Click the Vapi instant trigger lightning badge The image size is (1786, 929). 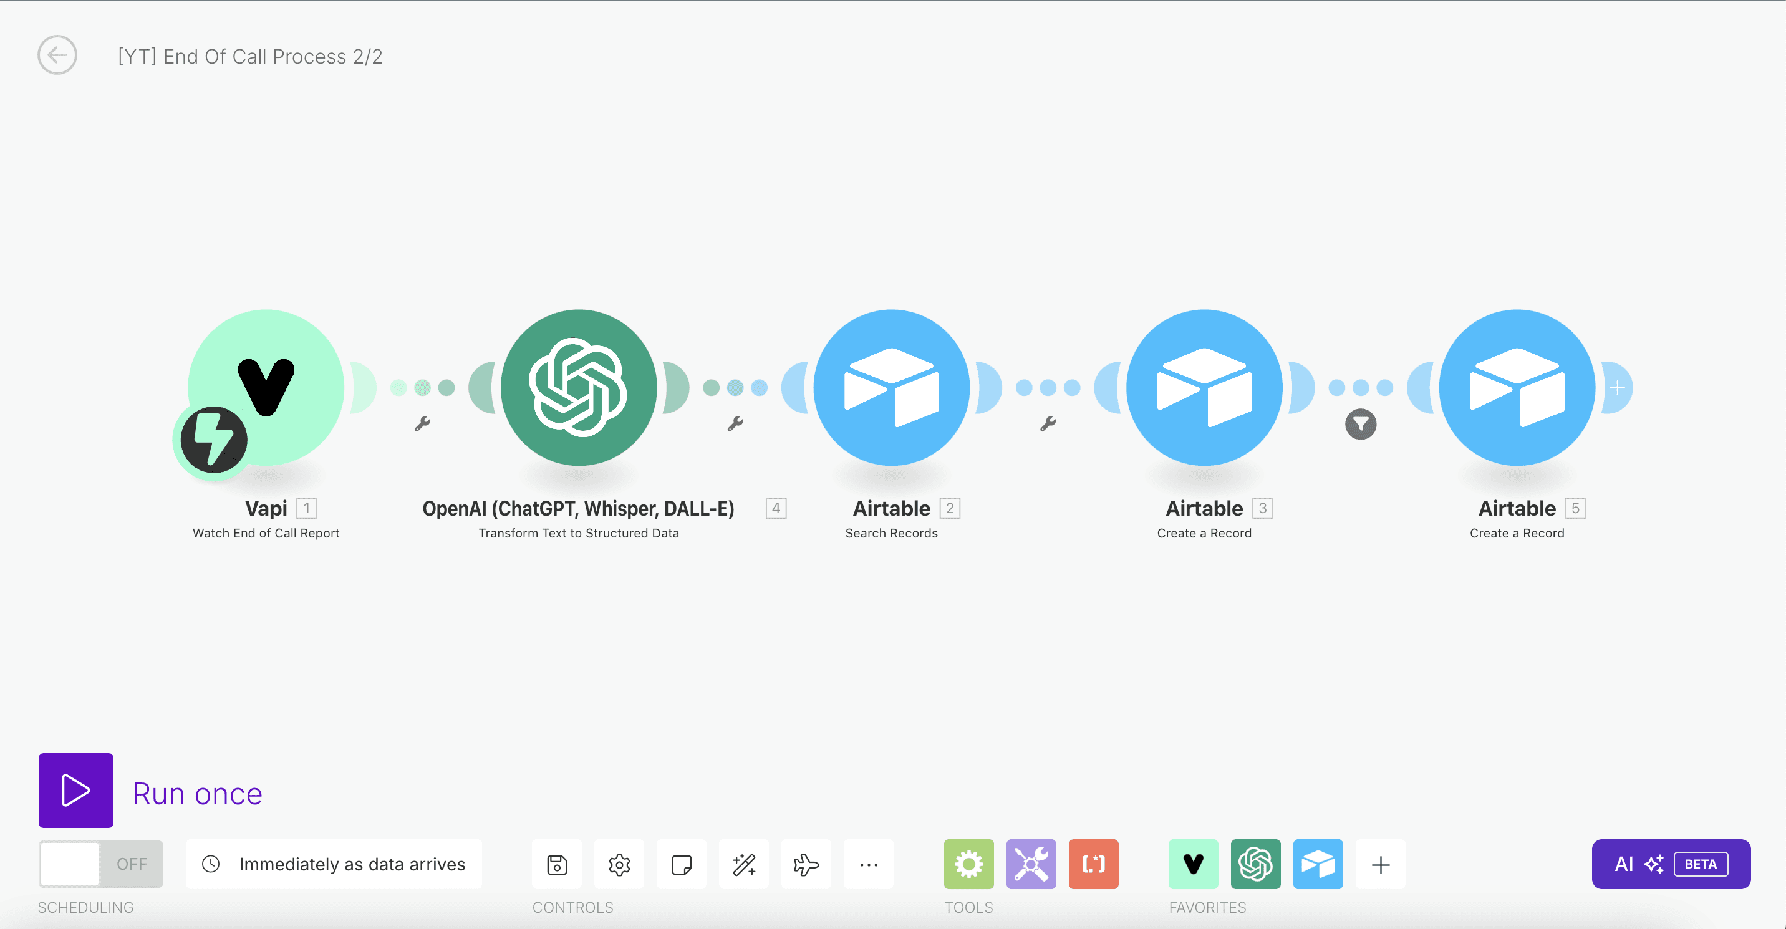213,440
